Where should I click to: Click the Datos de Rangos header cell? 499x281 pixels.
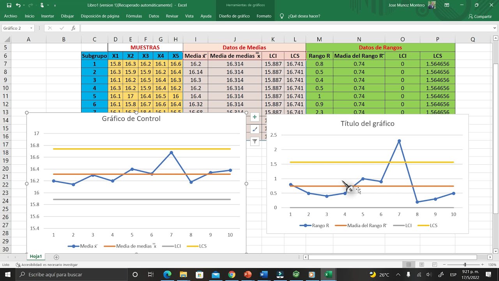point(380,47)
